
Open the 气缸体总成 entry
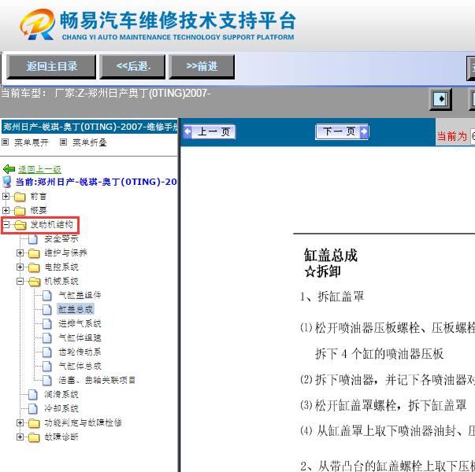click(x=80, y=366)
